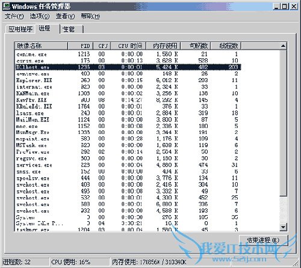Open the 查看(V) menu
Viewport: 301px width, 268px height.
[65, 16]
